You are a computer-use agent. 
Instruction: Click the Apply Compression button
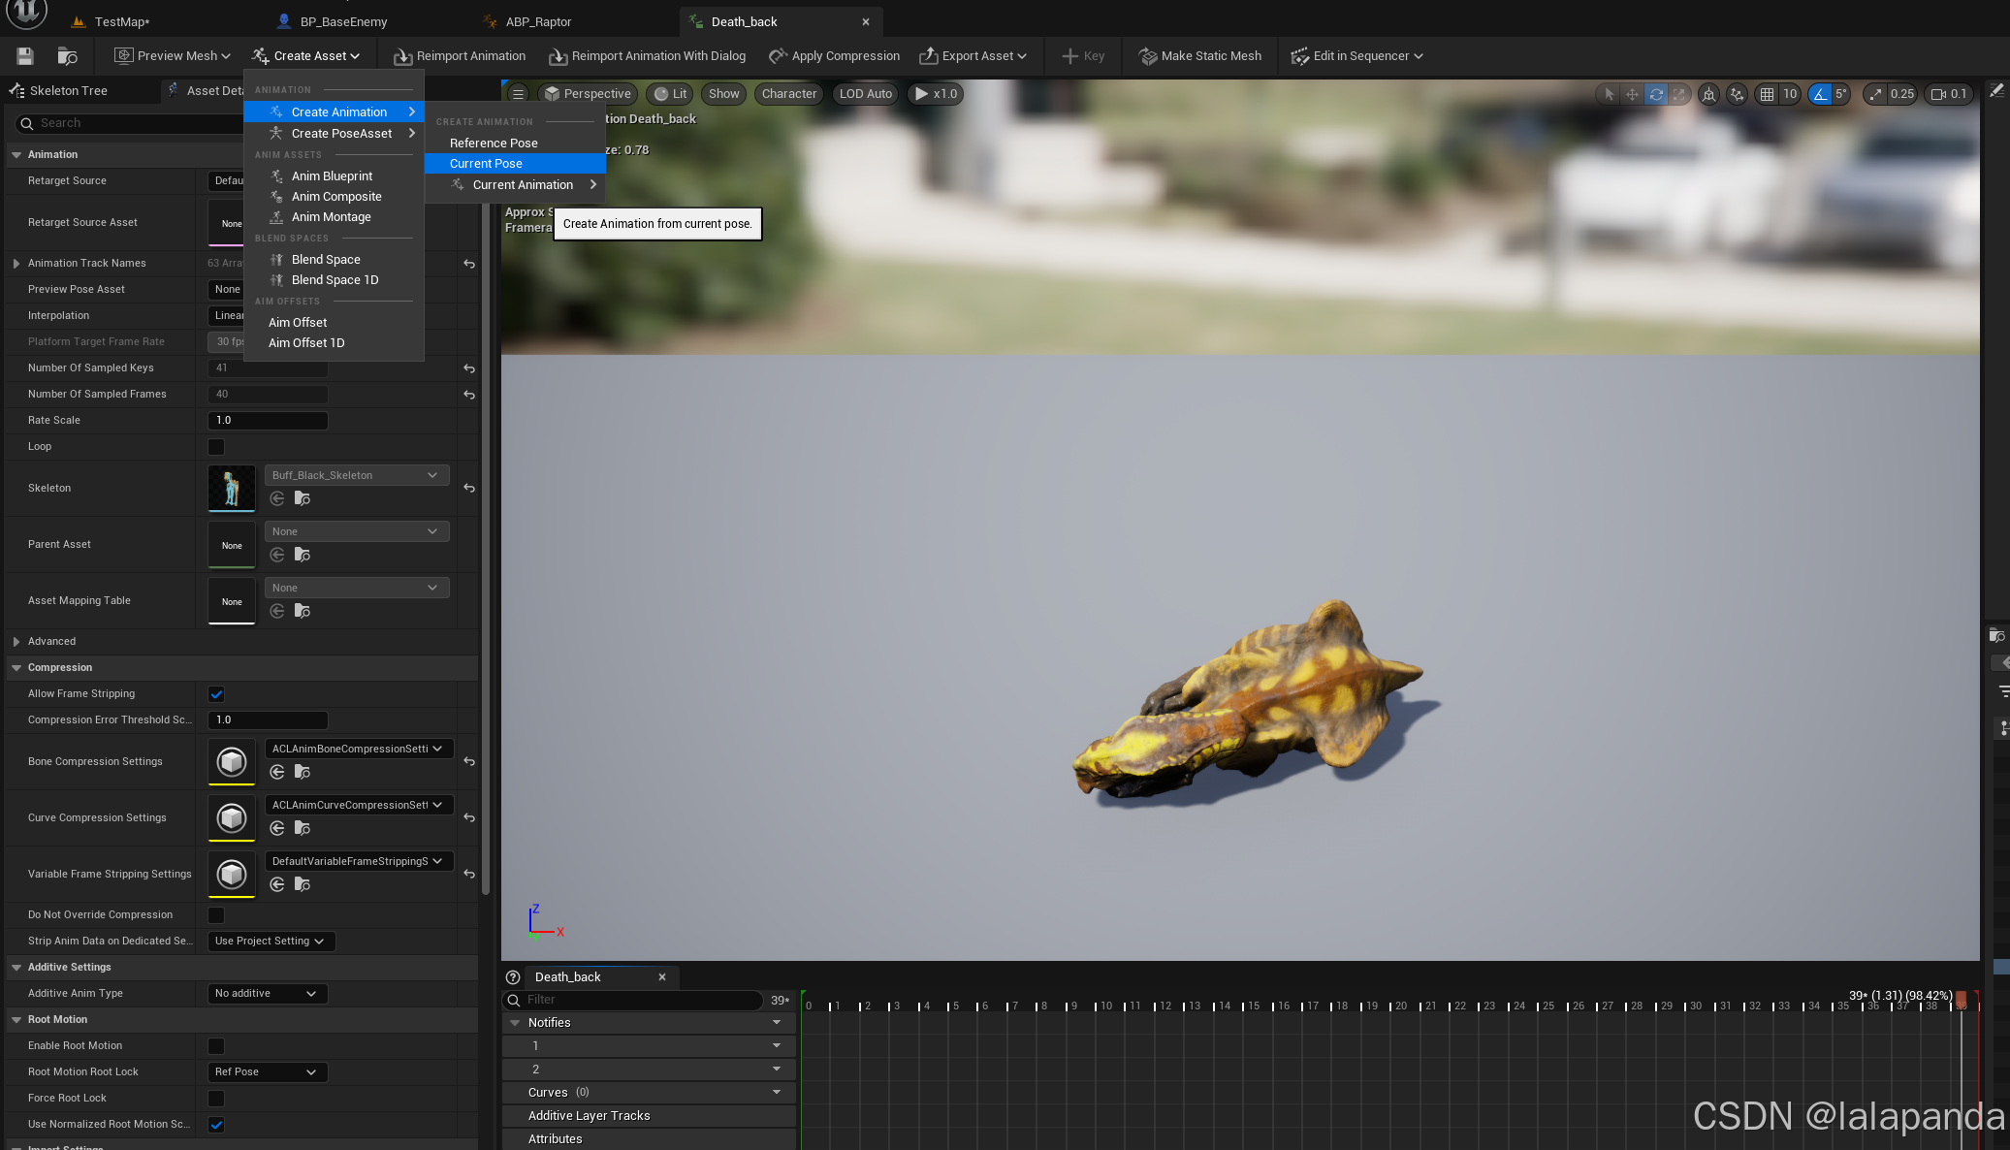click(834, 56)
